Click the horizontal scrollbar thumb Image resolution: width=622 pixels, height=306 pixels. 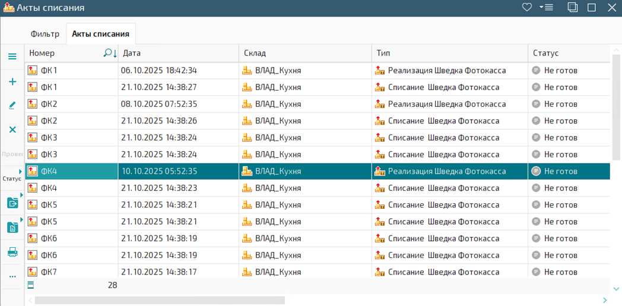coord(159,300)
